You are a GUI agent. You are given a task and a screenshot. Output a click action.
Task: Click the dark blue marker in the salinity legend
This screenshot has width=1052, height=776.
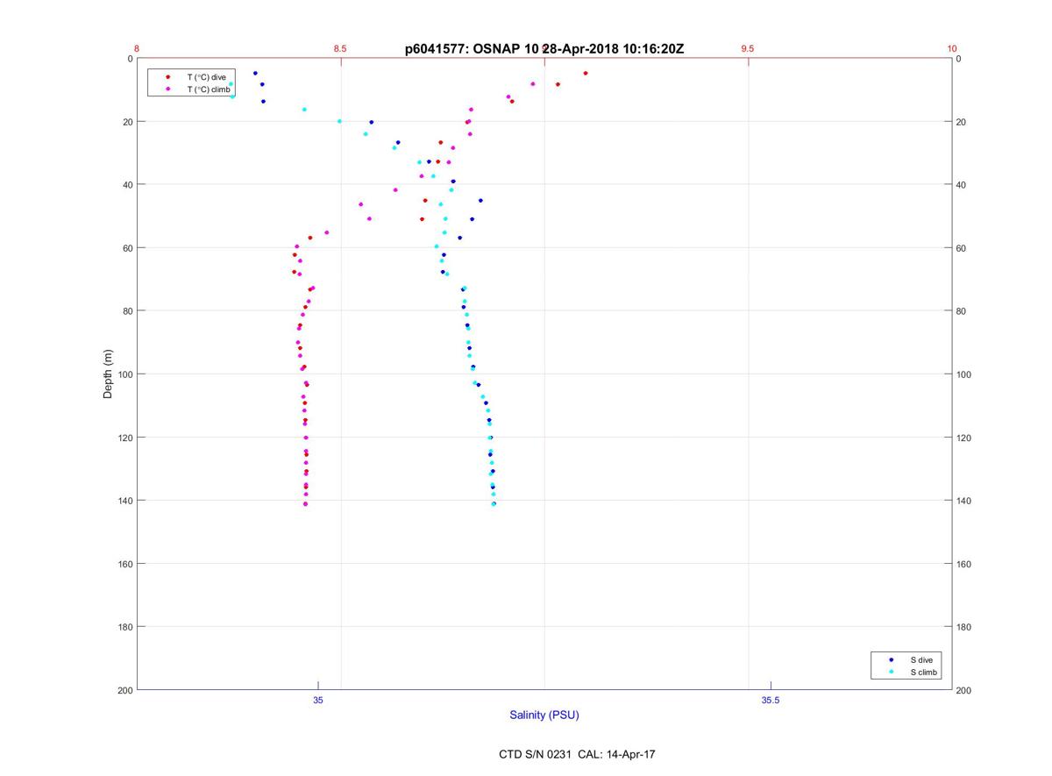(892, 659)
